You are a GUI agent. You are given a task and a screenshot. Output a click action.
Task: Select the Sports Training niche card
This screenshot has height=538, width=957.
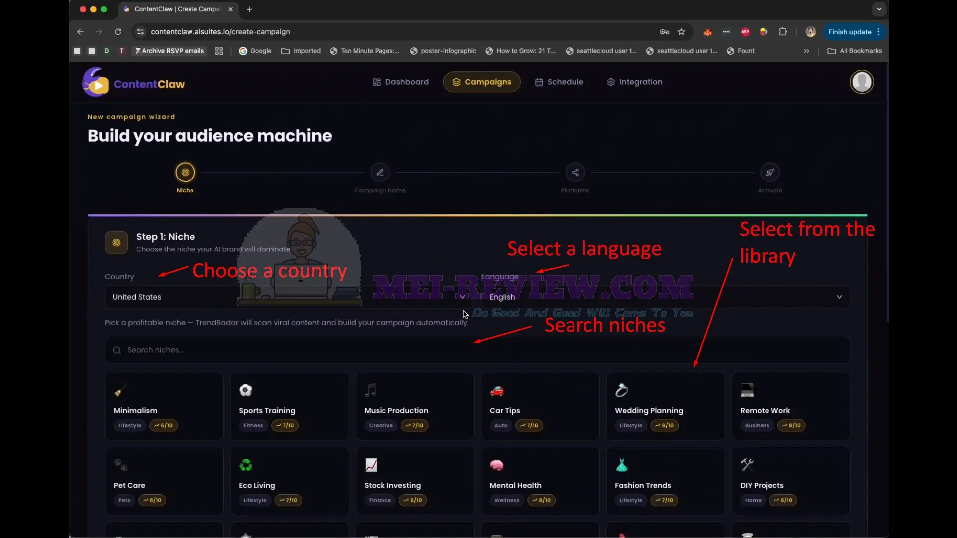[289, 406]
